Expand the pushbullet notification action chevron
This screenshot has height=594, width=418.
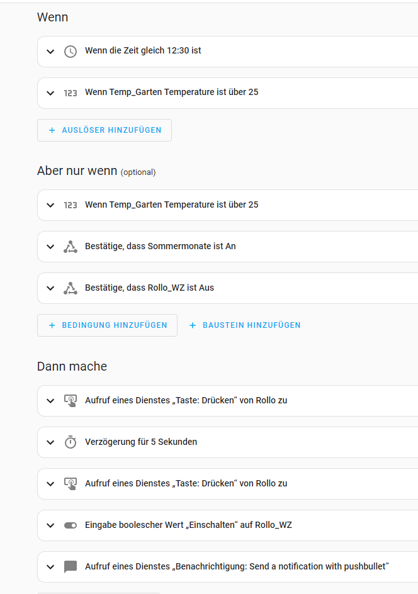point(50,567)
